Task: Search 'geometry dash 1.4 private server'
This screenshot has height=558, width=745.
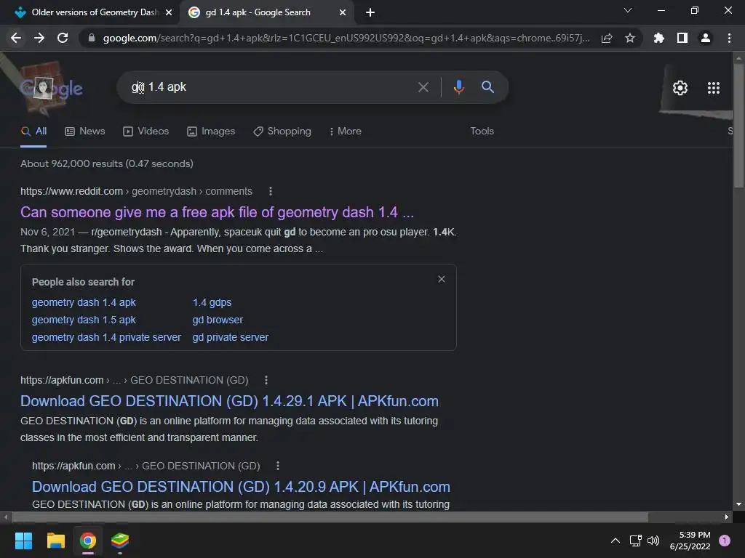Action: pos(106,337)
